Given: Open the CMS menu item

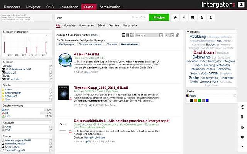Looking at the screenshot, I should tap(50, 7).
